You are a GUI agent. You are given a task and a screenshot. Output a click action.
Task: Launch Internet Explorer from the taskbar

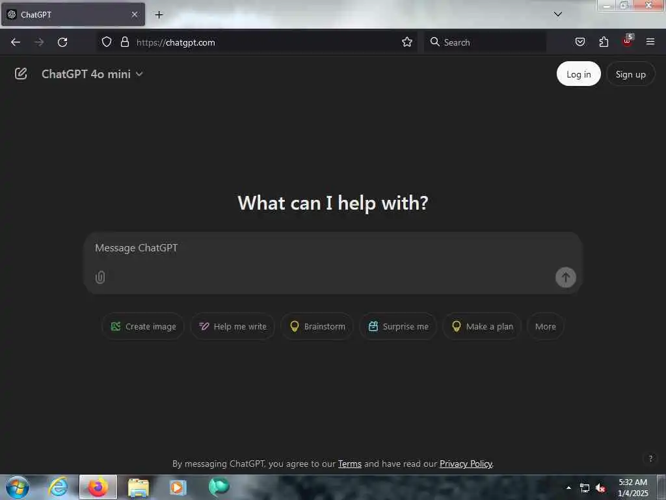[58, 487]
